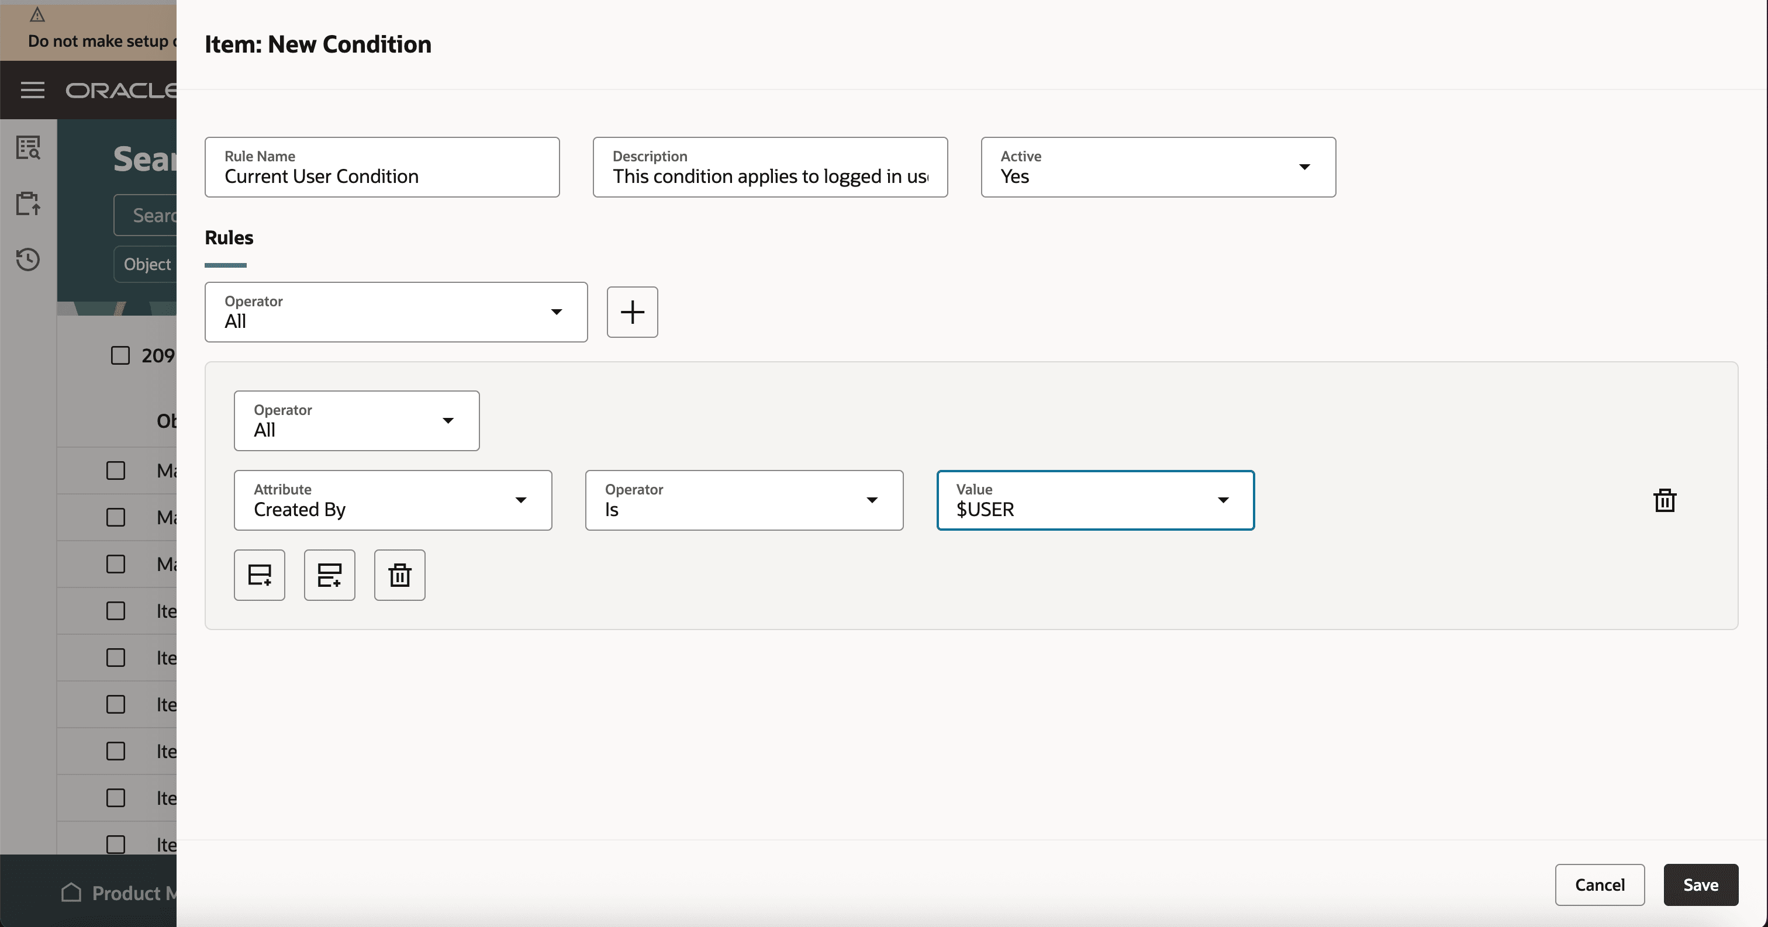Open the Value dropdown showing $USER
Image resolution: width=1768 pixels, height=927 pixels.
coord(1096,500)
